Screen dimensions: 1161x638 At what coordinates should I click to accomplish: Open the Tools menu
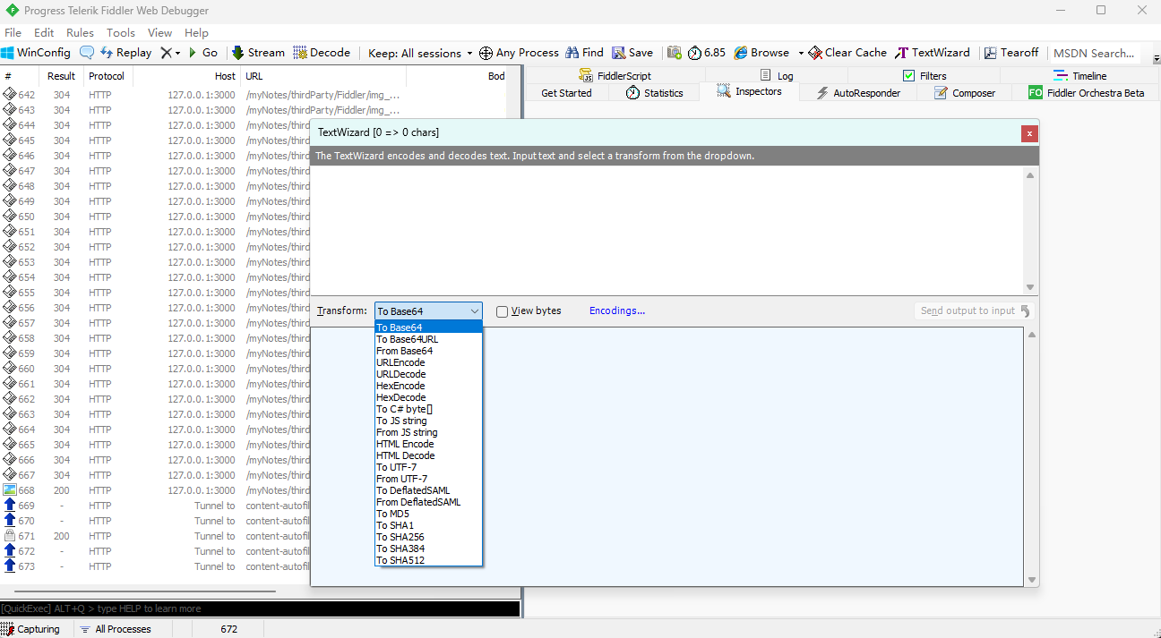click(x=121, y=32)
